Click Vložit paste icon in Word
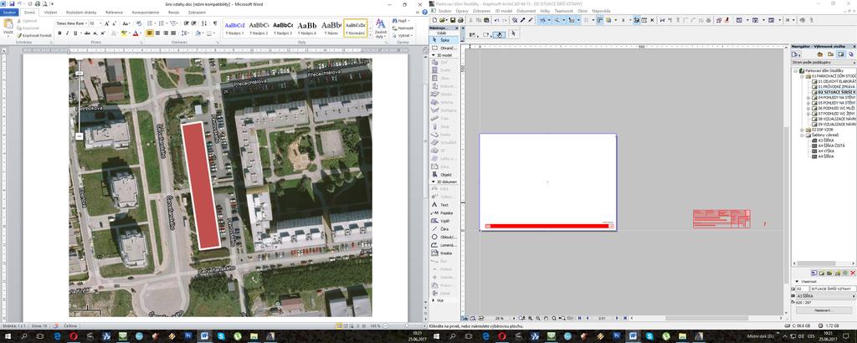The height and width of the screenshot is (343, 857). [8, 26]
